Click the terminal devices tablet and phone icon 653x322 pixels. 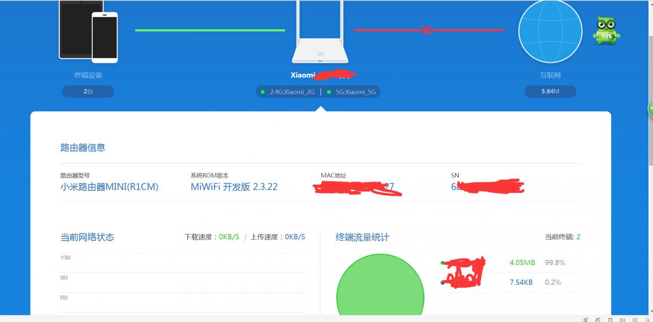coord(88,32)
